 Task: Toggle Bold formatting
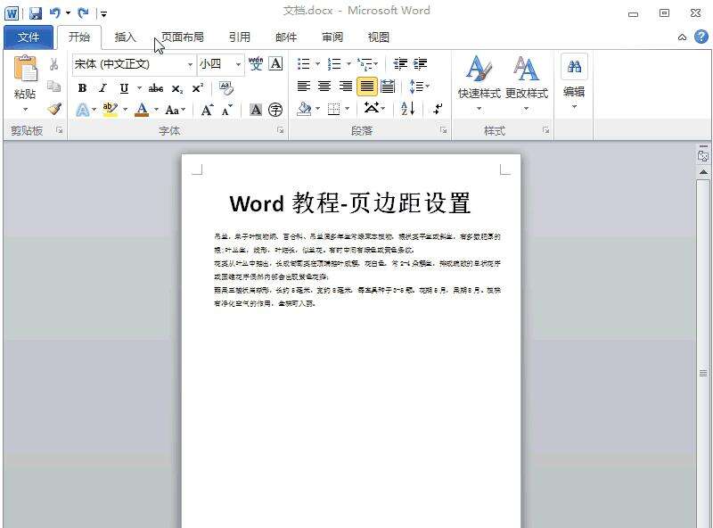click(82, 88)
